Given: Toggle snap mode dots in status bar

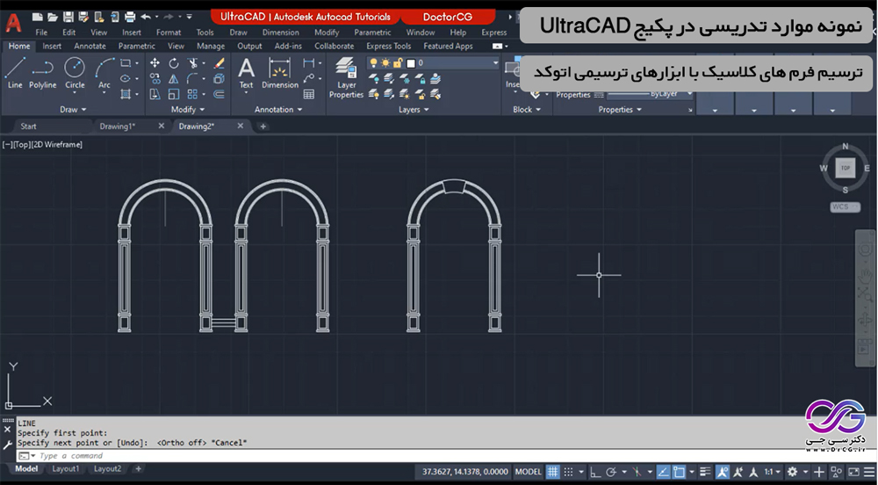Looking at the screenshot, I should (x=568, y=472).
